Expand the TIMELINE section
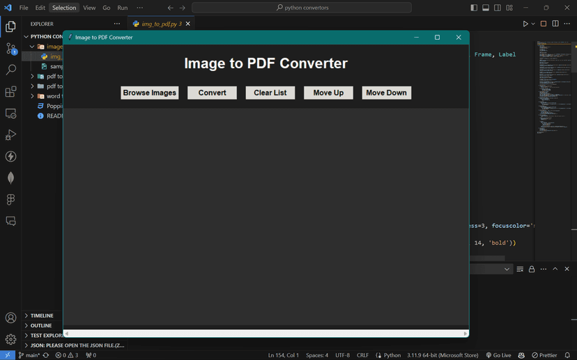 click(41, 315)
